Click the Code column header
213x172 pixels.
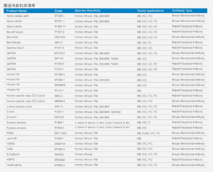pyautogui.click(x=58, y=11)
